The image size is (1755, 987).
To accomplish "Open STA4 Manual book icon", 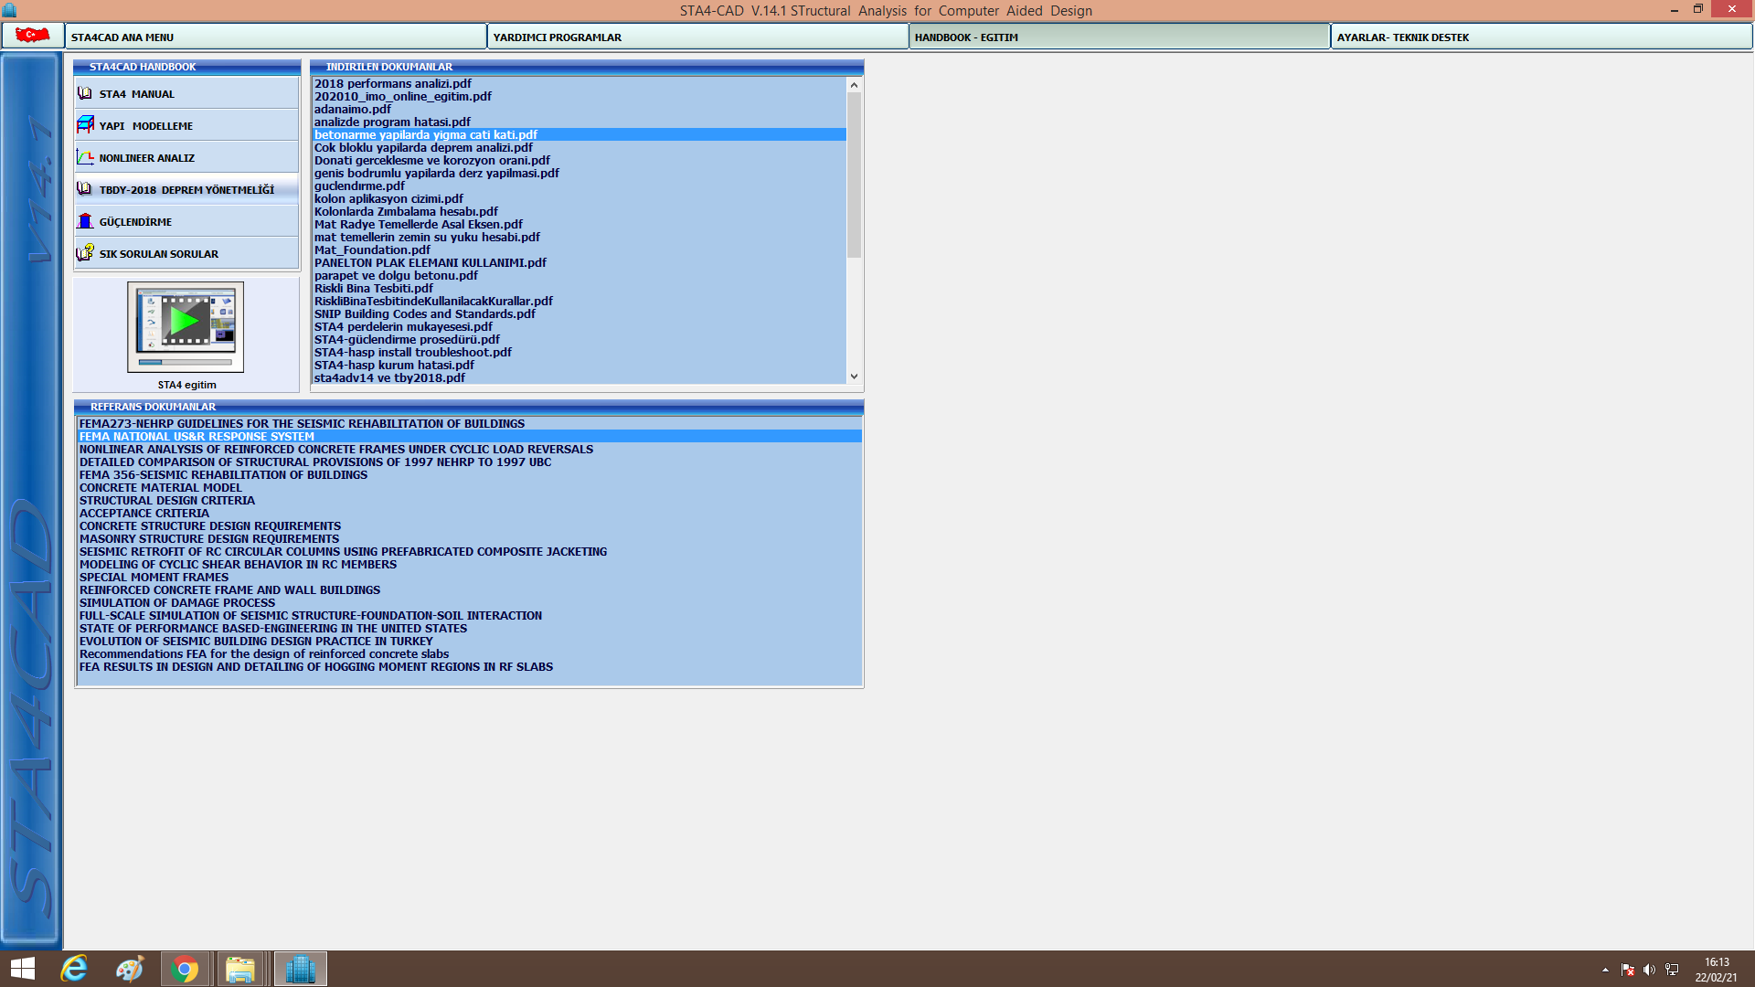I will pos(85,93).
